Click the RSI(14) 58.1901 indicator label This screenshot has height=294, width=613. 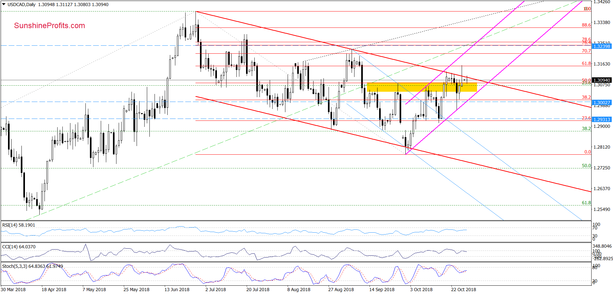tap(19, 225)
